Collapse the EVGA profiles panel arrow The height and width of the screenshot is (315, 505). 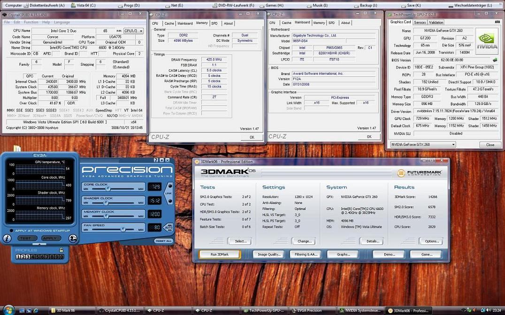39,245
